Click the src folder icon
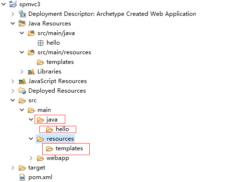The width and height of the screenshot is (252, 182). pyautogui.click(x=22, y=100)
